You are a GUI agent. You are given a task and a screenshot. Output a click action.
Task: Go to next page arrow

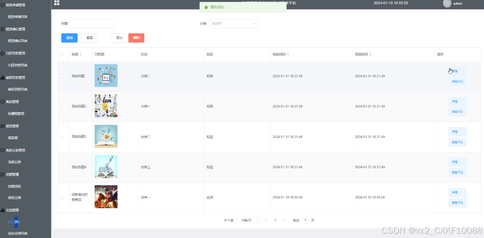pyautogui.click(x=284, y=220)
